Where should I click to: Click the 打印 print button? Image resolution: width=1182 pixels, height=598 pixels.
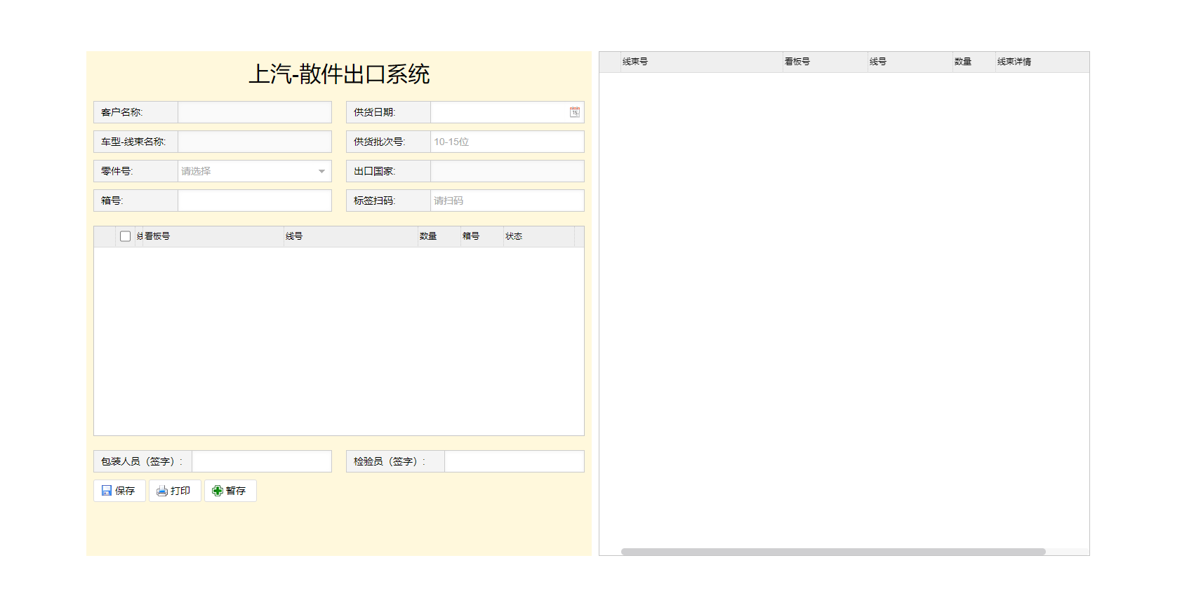click(x=175, y=491)
